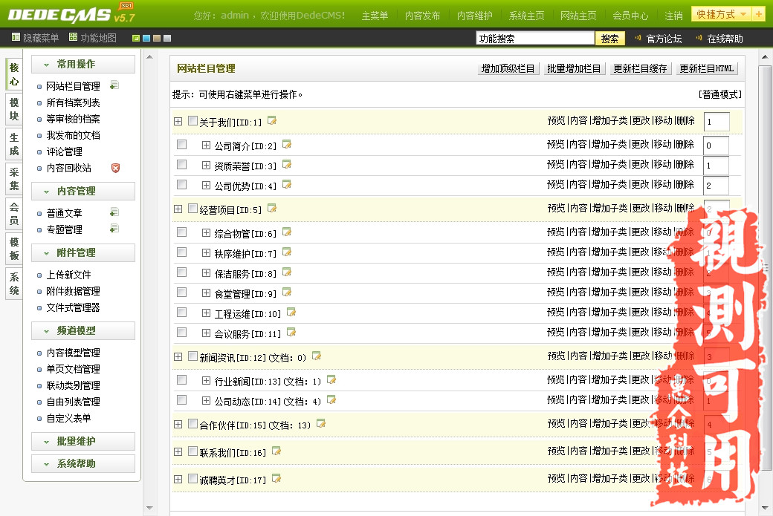Tick checkbox for 资质荣誉[ID:3]

pos(182,164)
